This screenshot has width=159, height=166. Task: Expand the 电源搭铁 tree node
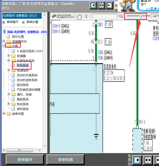[9, 70]
